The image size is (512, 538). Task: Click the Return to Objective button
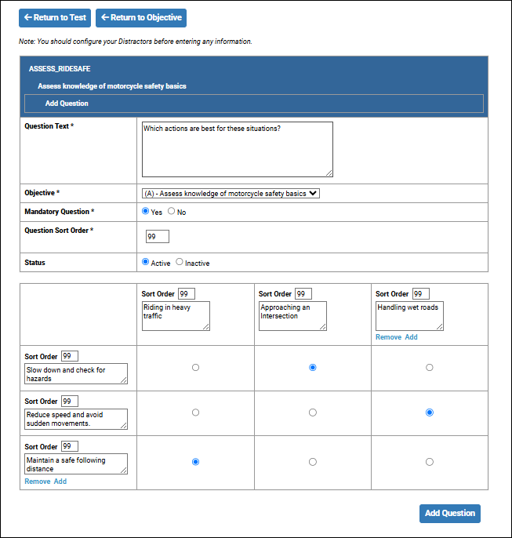click(x=141, y=17)
